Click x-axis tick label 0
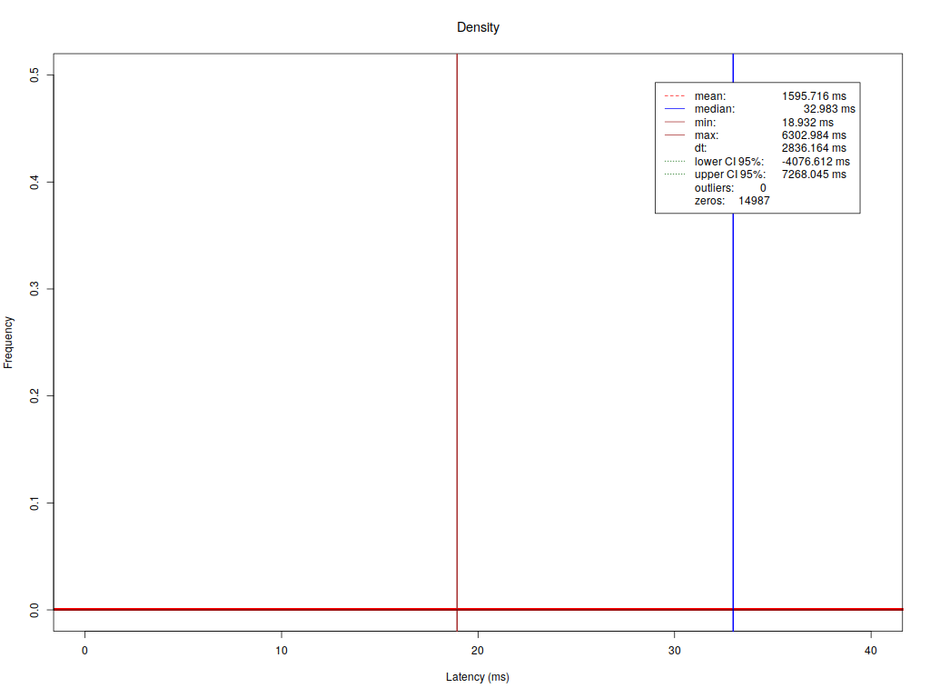The image size is (930, 698). click(84, 651)
